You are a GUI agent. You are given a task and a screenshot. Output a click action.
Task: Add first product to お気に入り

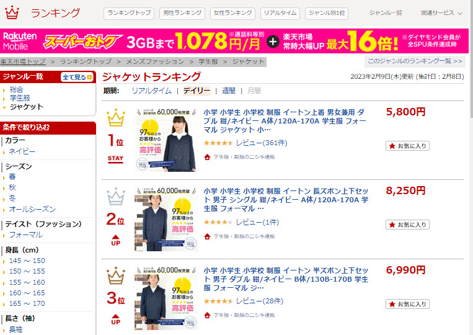point(407,146)
